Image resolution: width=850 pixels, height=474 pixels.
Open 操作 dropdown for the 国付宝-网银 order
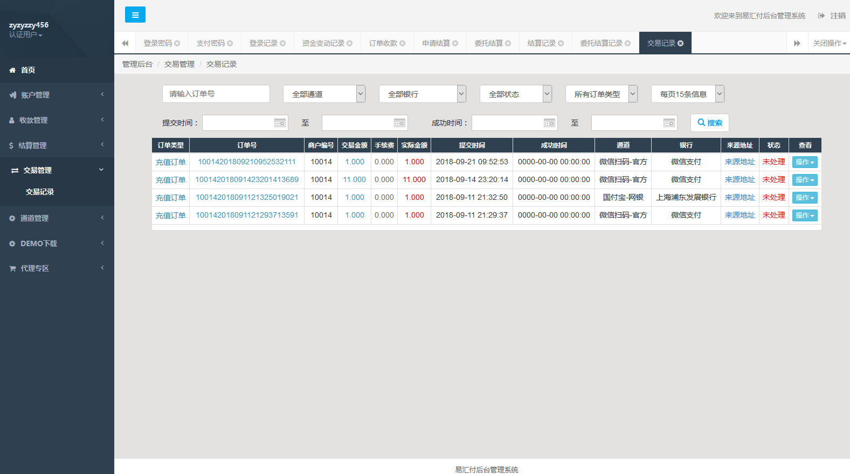(804, 198)
